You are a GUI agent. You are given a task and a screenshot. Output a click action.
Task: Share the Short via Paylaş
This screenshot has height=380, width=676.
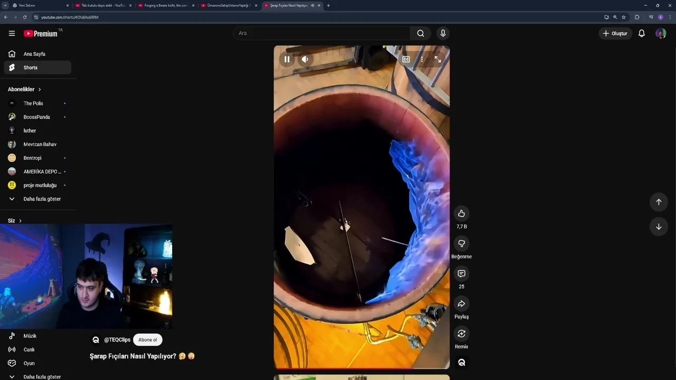pyautogui.click(x=462, y=303)
